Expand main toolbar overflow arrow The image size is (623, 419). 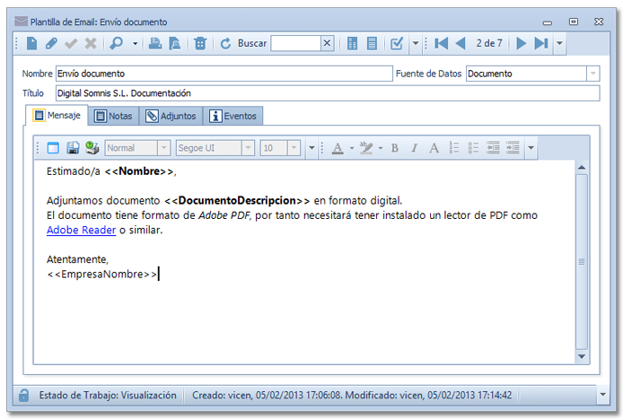coord(416,43)
